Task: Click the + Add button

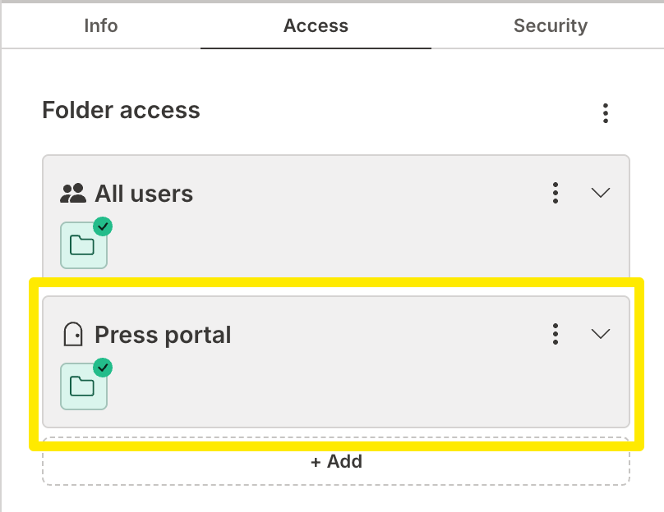Action: [x=335, y=461]
